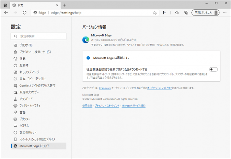Viewport: 231px width, 159px height.
Task: Open プライバシー、検索、サービス section
Action: 39,52
